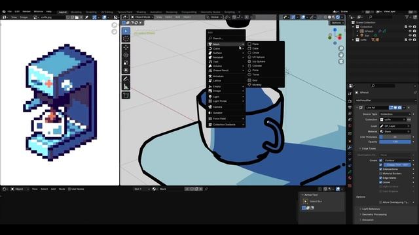Toggle pin image icon in image editor header
Screen dimensions: 419x235
pos(86,18)
